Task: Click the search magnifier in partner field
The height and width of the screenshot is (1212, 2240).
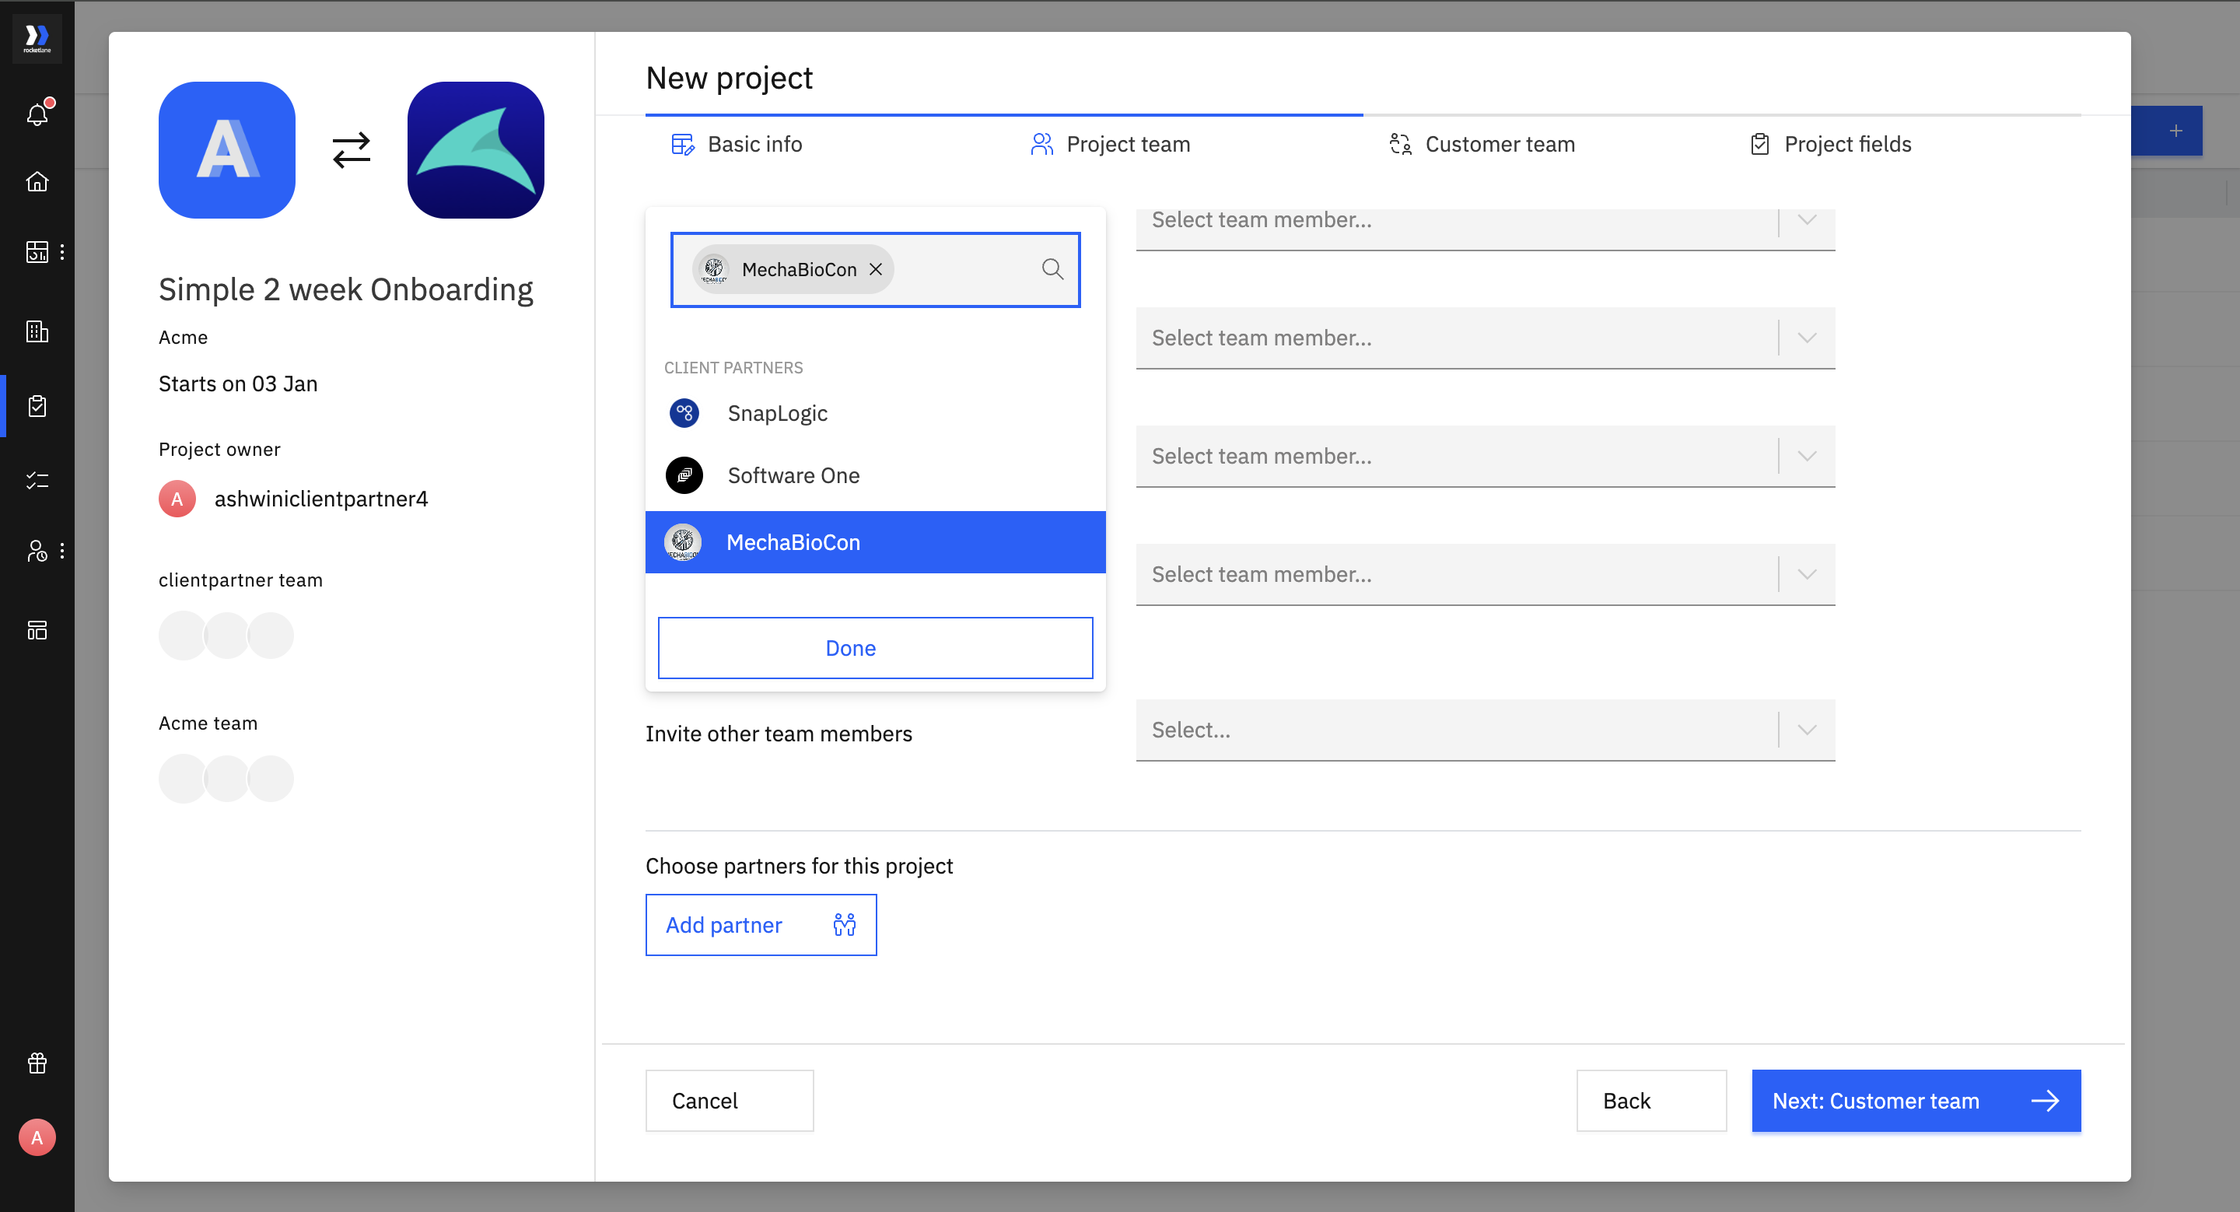Action: 1052,269
